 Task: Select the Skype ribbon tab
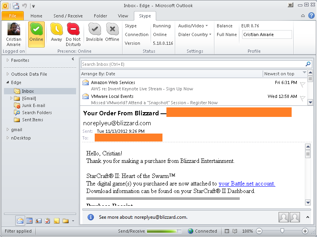pos(145,16)
